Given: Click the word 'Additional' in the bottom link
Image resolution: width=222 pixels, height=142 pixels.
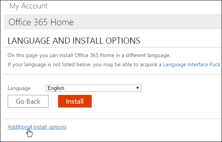Looking at the screenshot, I should pos(20,127).
